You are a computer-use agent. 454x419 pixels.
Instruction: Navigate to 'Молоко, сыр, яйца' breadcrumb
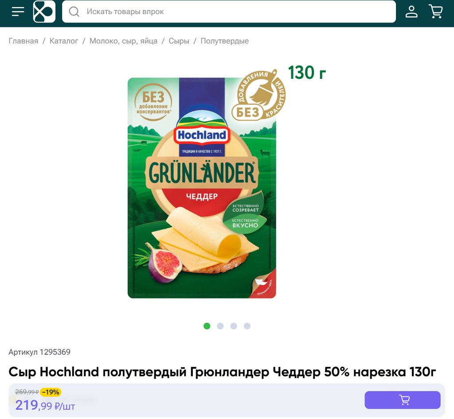(x=123, y=41)
